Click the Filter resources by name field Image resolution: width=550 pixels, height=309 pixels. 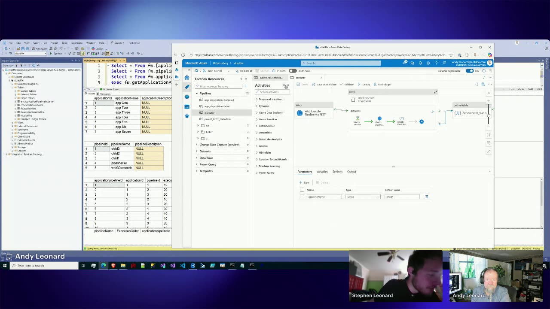[219, 86]
